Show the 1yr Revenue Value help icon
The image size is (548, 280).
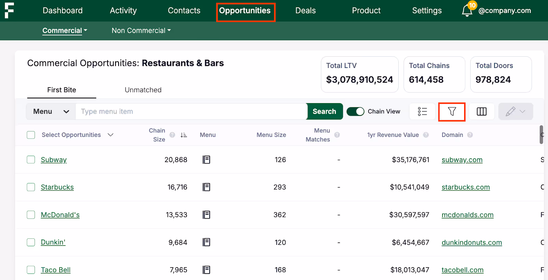[x=426, y=135]
